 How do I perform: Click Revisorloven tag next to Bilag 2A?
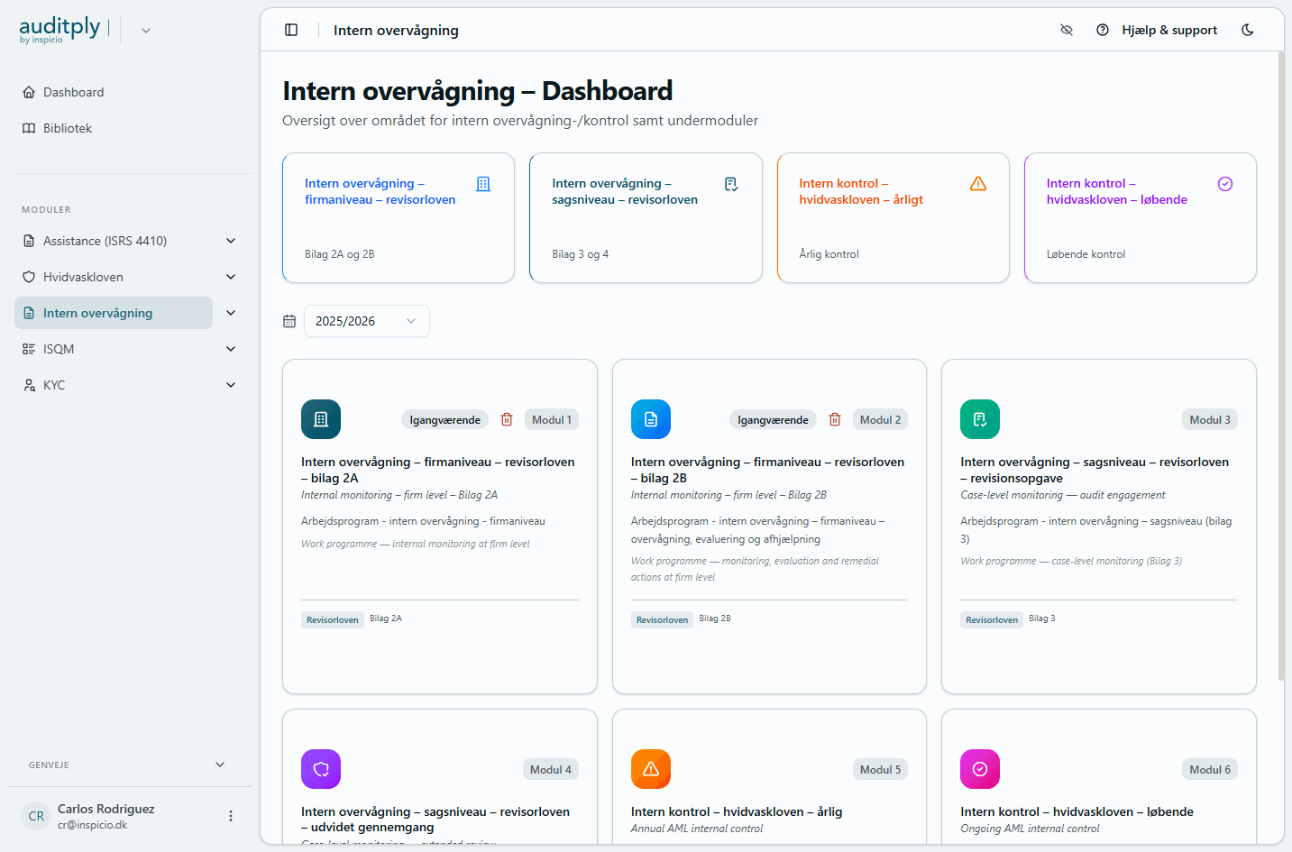[x=333, y=619]
